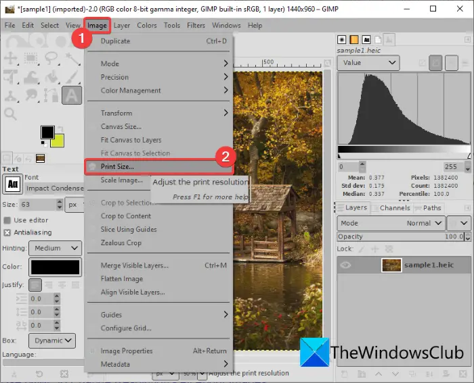Select the Move tool
Viewport: 474px width, 383px height.
11,58
